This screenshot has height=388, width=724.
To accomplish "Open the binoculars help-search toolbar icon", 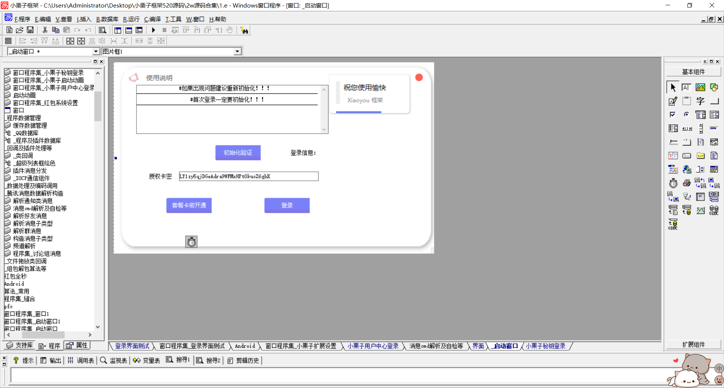I will point(244,31).
